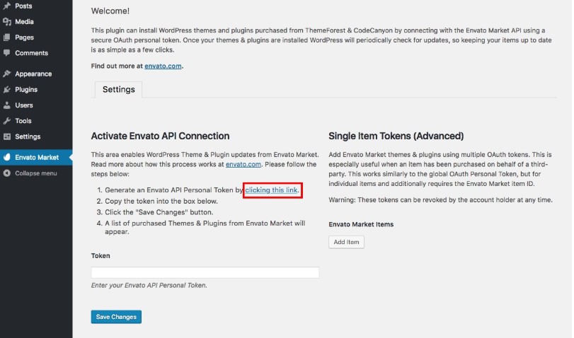The height and width of the screenshot is (338, 574).
Task: Click the Pages icon in sidebar
Action: 7,37
